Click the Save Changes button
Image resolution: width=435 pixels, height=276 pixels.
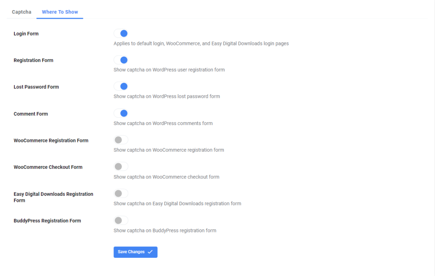(135, 252)
